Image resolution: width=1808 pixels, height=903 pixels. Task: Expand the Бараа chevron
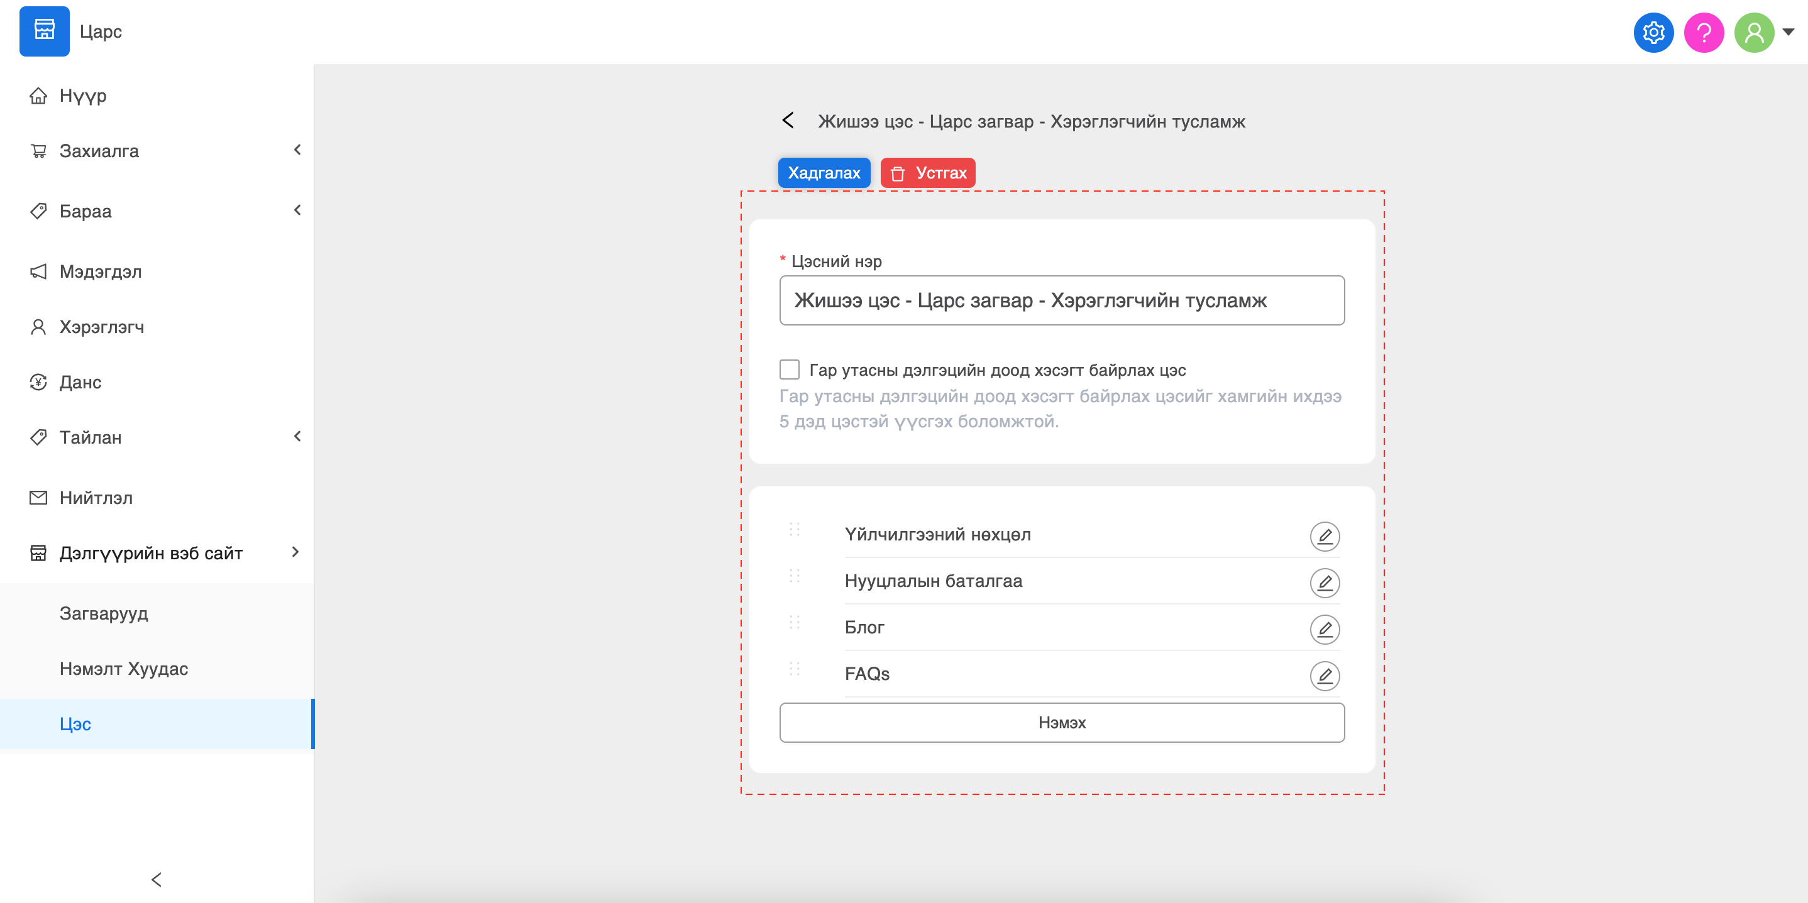(297, 211)
